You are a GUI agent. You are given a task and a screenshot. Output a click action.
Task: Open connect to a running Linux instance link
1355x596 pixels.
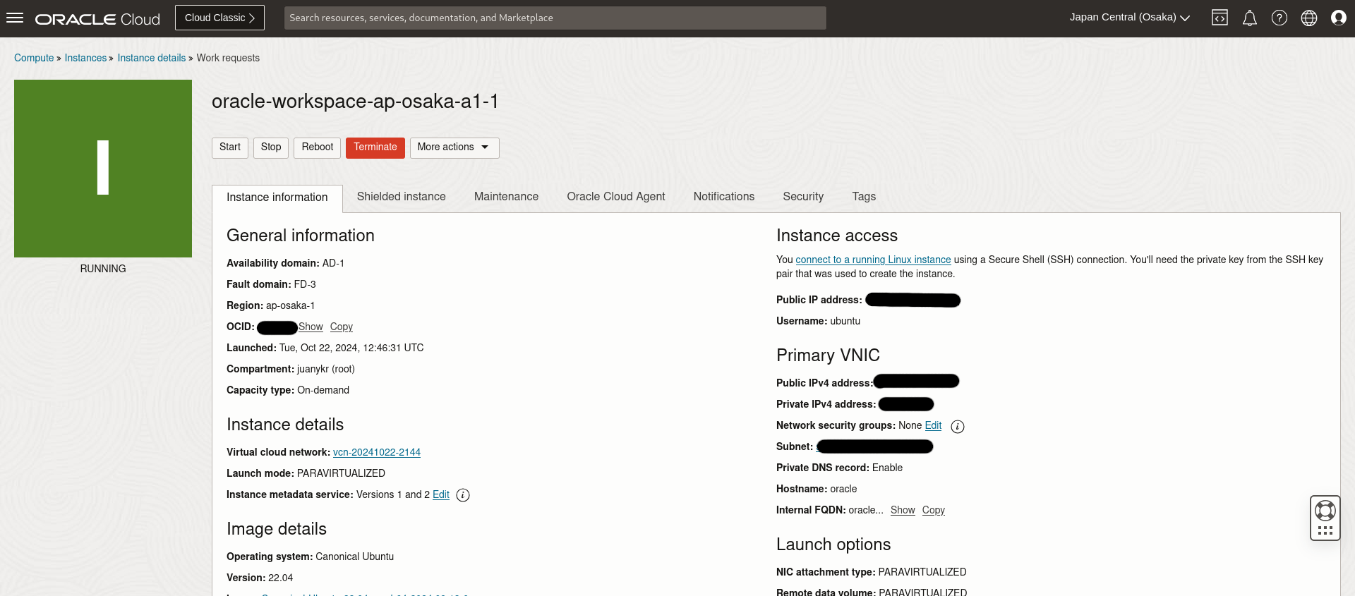click(873, 260)
